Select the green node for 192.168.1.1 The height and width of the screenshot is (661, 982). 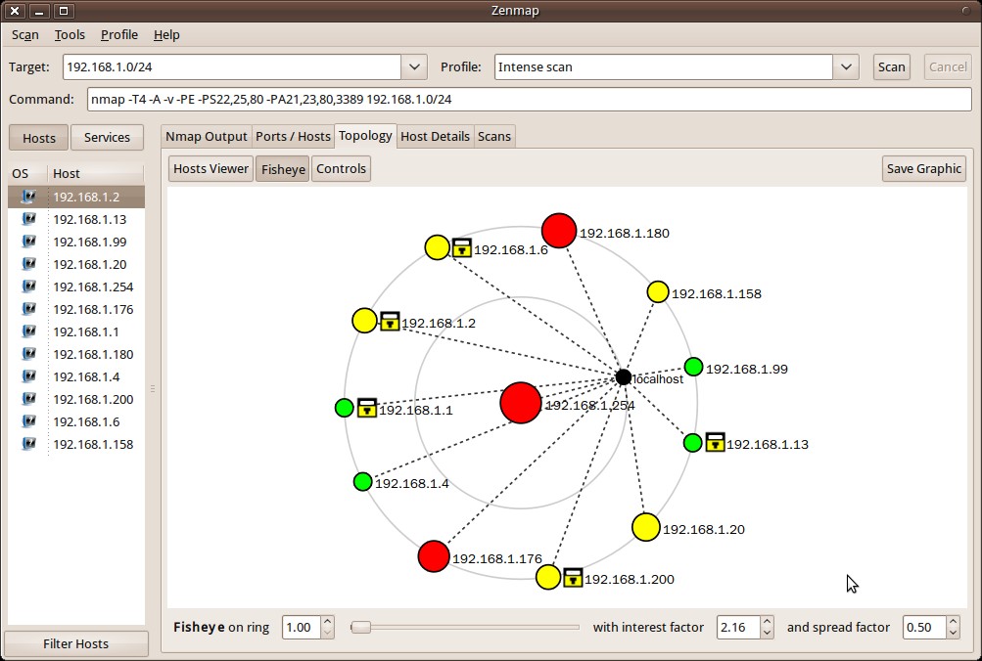pos(345,408)
